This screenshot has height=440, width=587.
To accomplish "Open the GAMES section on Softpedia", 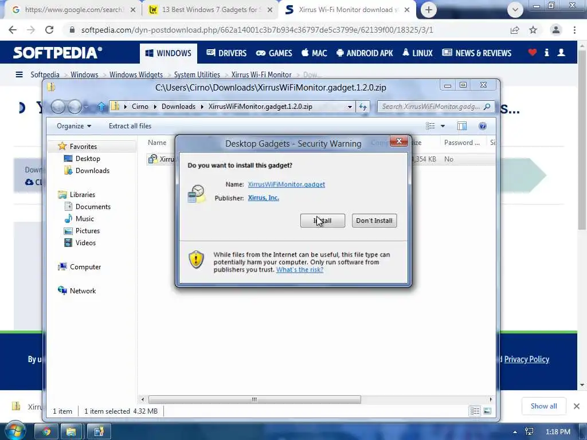I will 274,53.
